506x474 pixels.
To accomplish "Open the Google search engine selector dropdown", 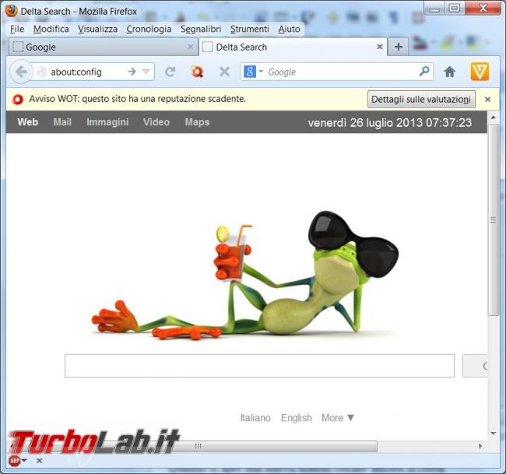I will point(253,72).
